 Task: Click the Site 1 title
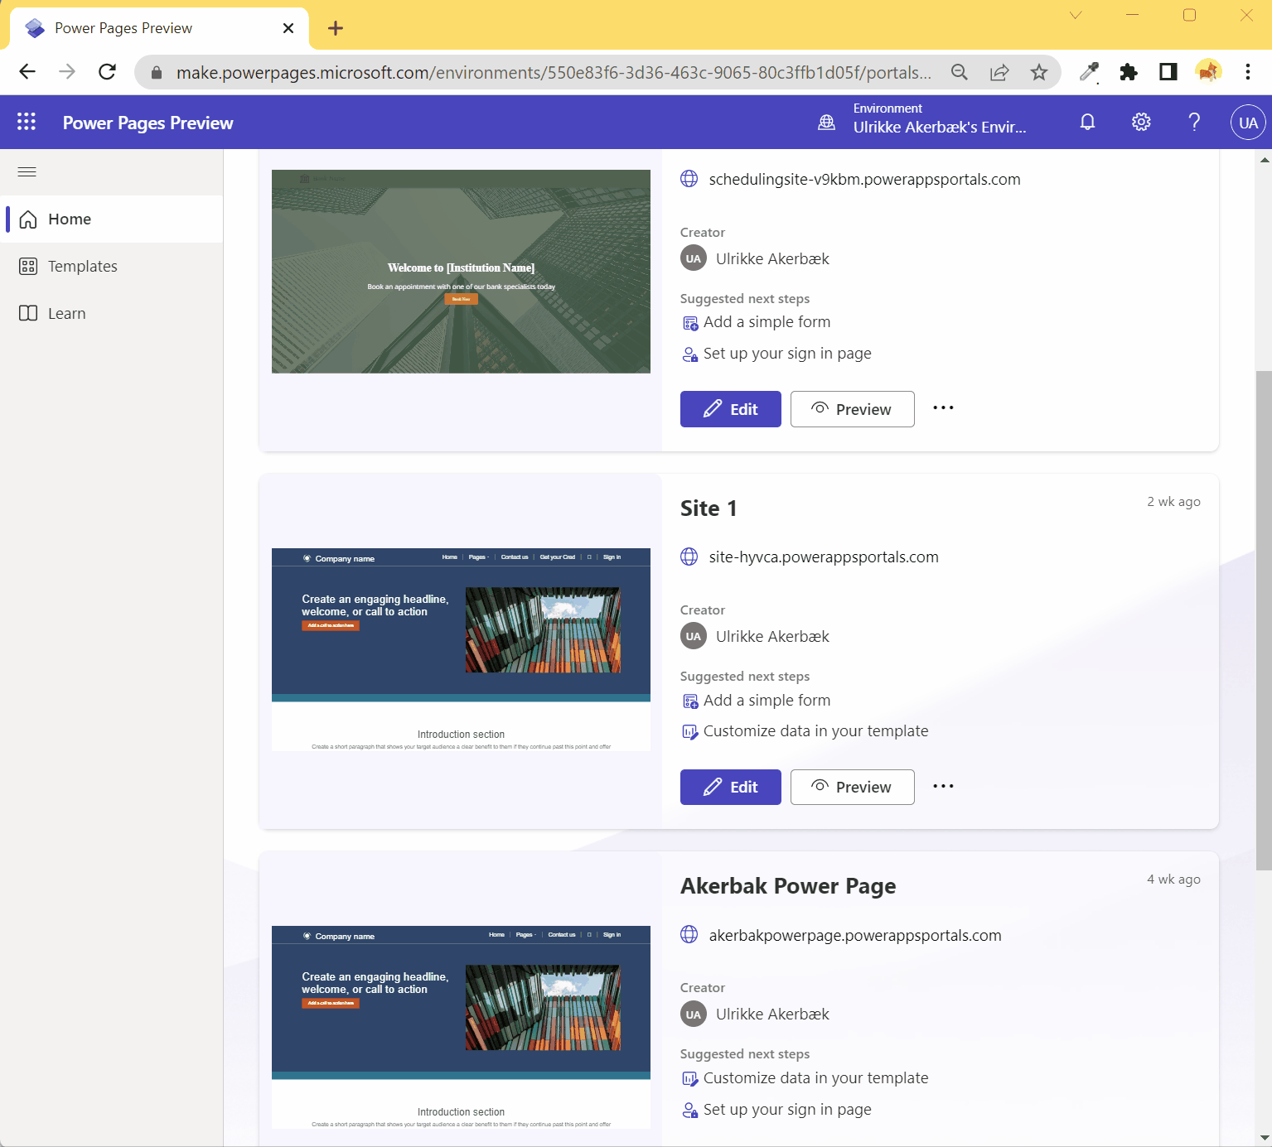(709, 508)
